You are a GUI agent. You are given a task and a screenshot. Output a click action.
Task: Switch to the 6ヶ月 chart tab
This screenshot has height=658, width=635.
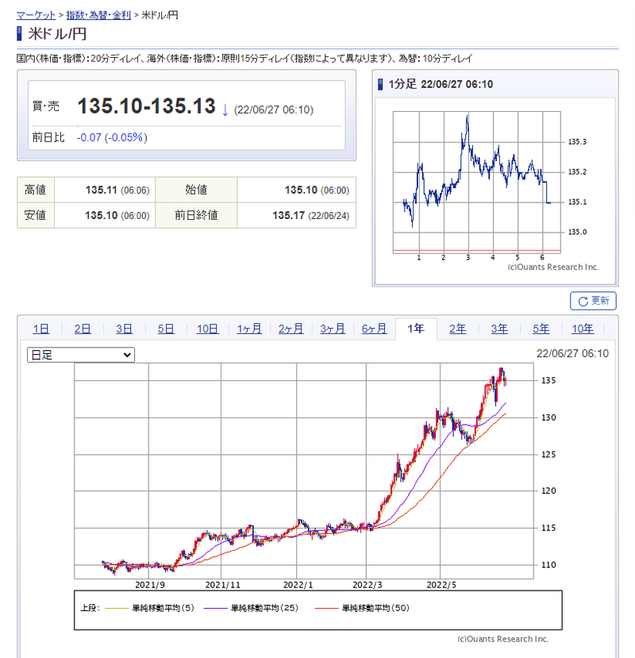[374, 329]
